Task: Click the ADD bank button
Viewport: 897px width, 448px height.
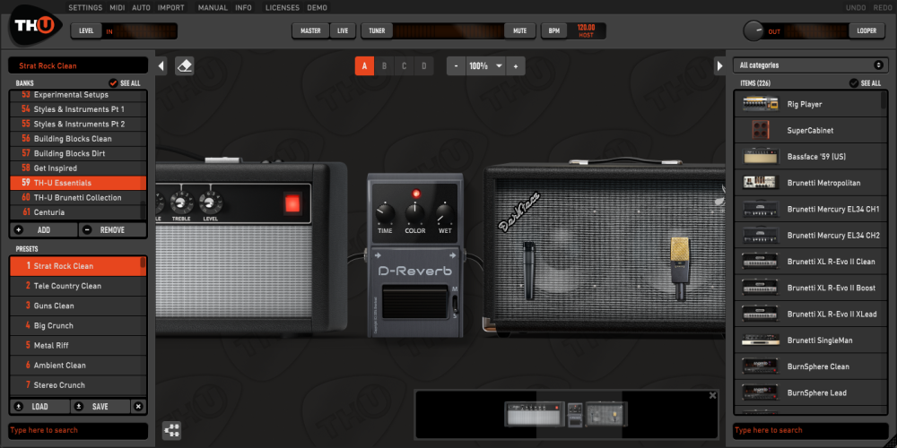Action: click(43, 229)
